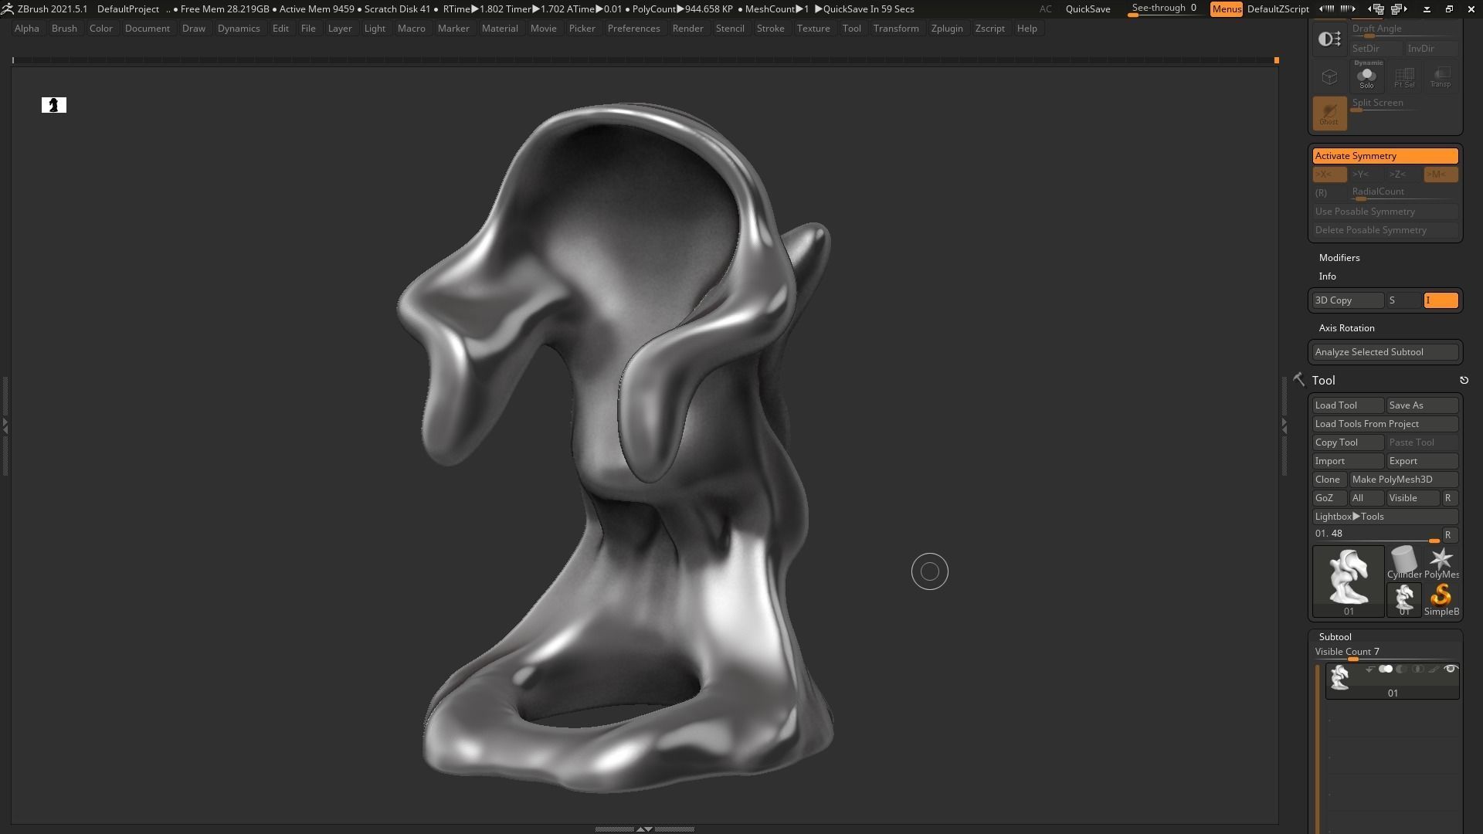Restore Tool palette using circular arrow icon
The width and height of the screenshot is (1483, 834).
[x=1464, y=380]
